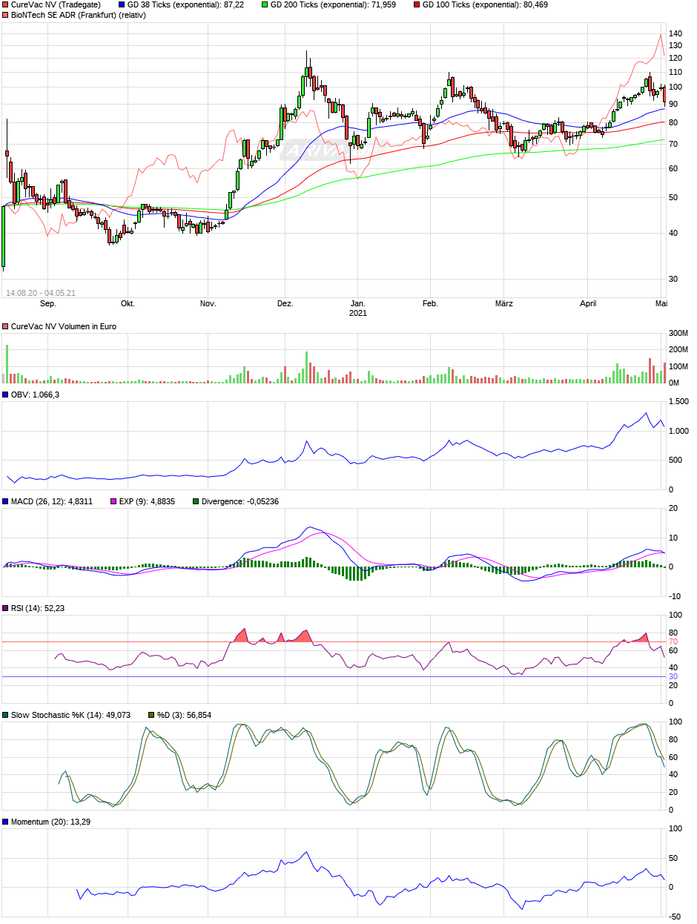The image size is (697, 924).
Task: Click the 'April' month axis label
Action: (x=588, y=303)
